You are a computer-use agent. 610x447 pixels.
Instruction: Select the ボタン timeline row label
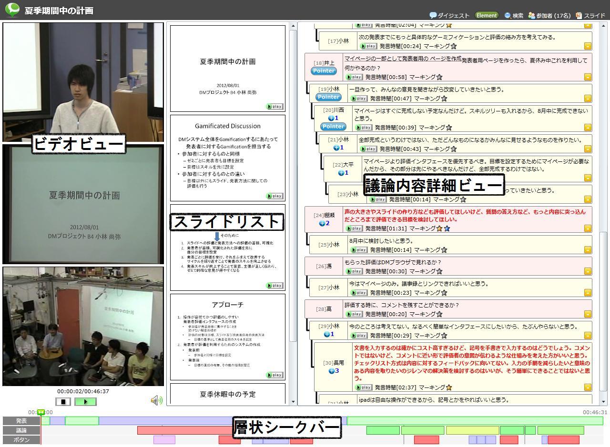point(21,440)
